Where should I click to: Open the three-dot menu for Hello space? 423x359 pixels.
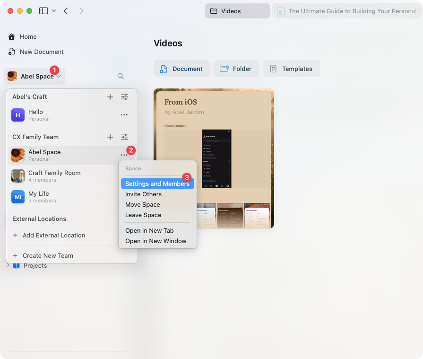[x=124, y=115]
